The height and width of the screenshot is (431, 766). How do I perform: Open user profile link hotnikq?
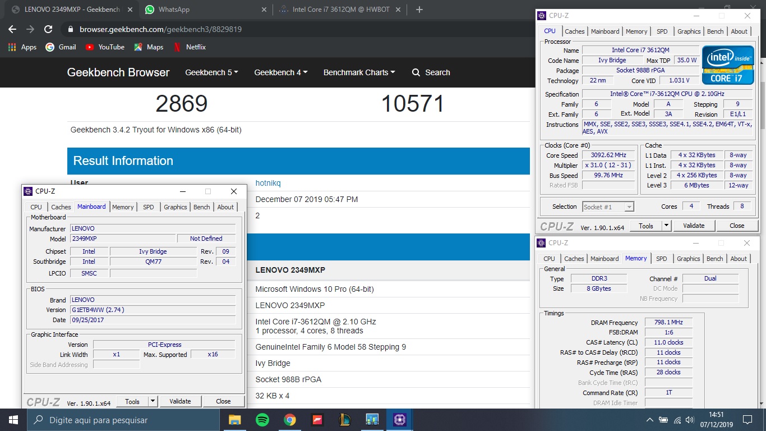coord(268,183)
